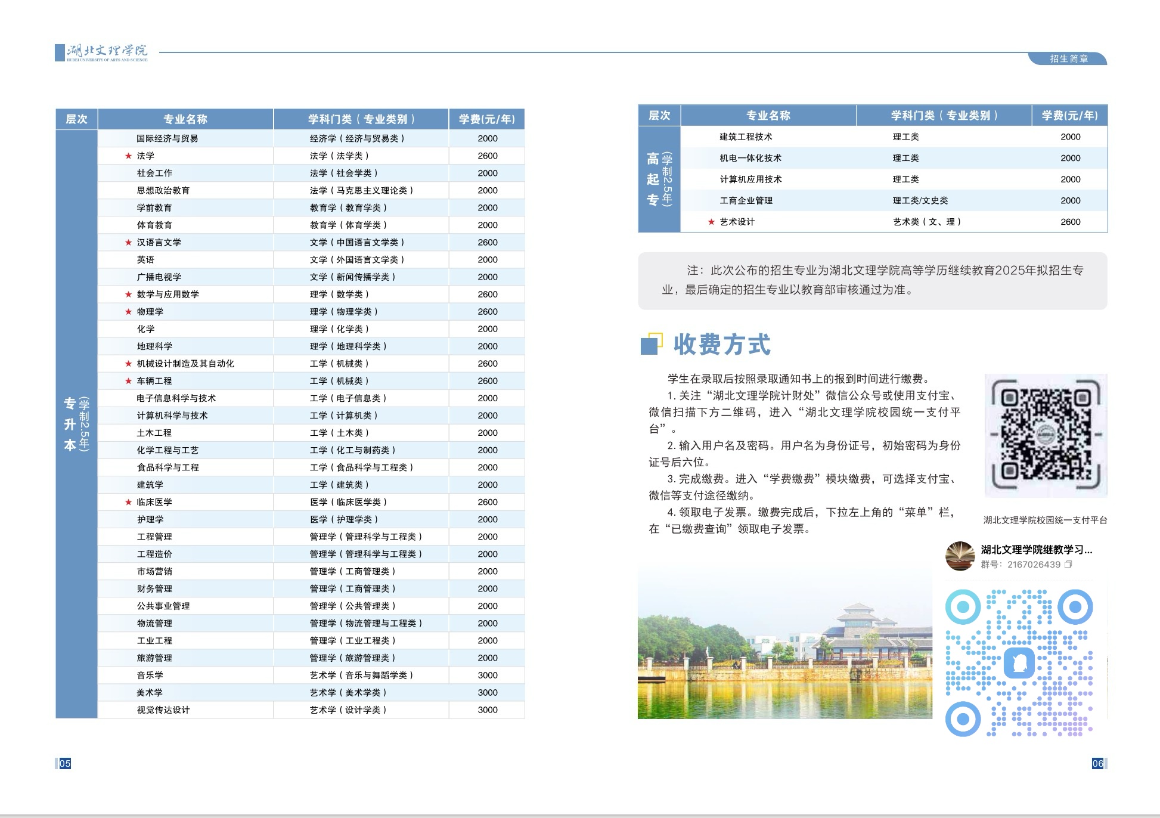The width and height of the screenshot is (1160, 818).
Task: Select the 英语 major
Action: point(145,259)
